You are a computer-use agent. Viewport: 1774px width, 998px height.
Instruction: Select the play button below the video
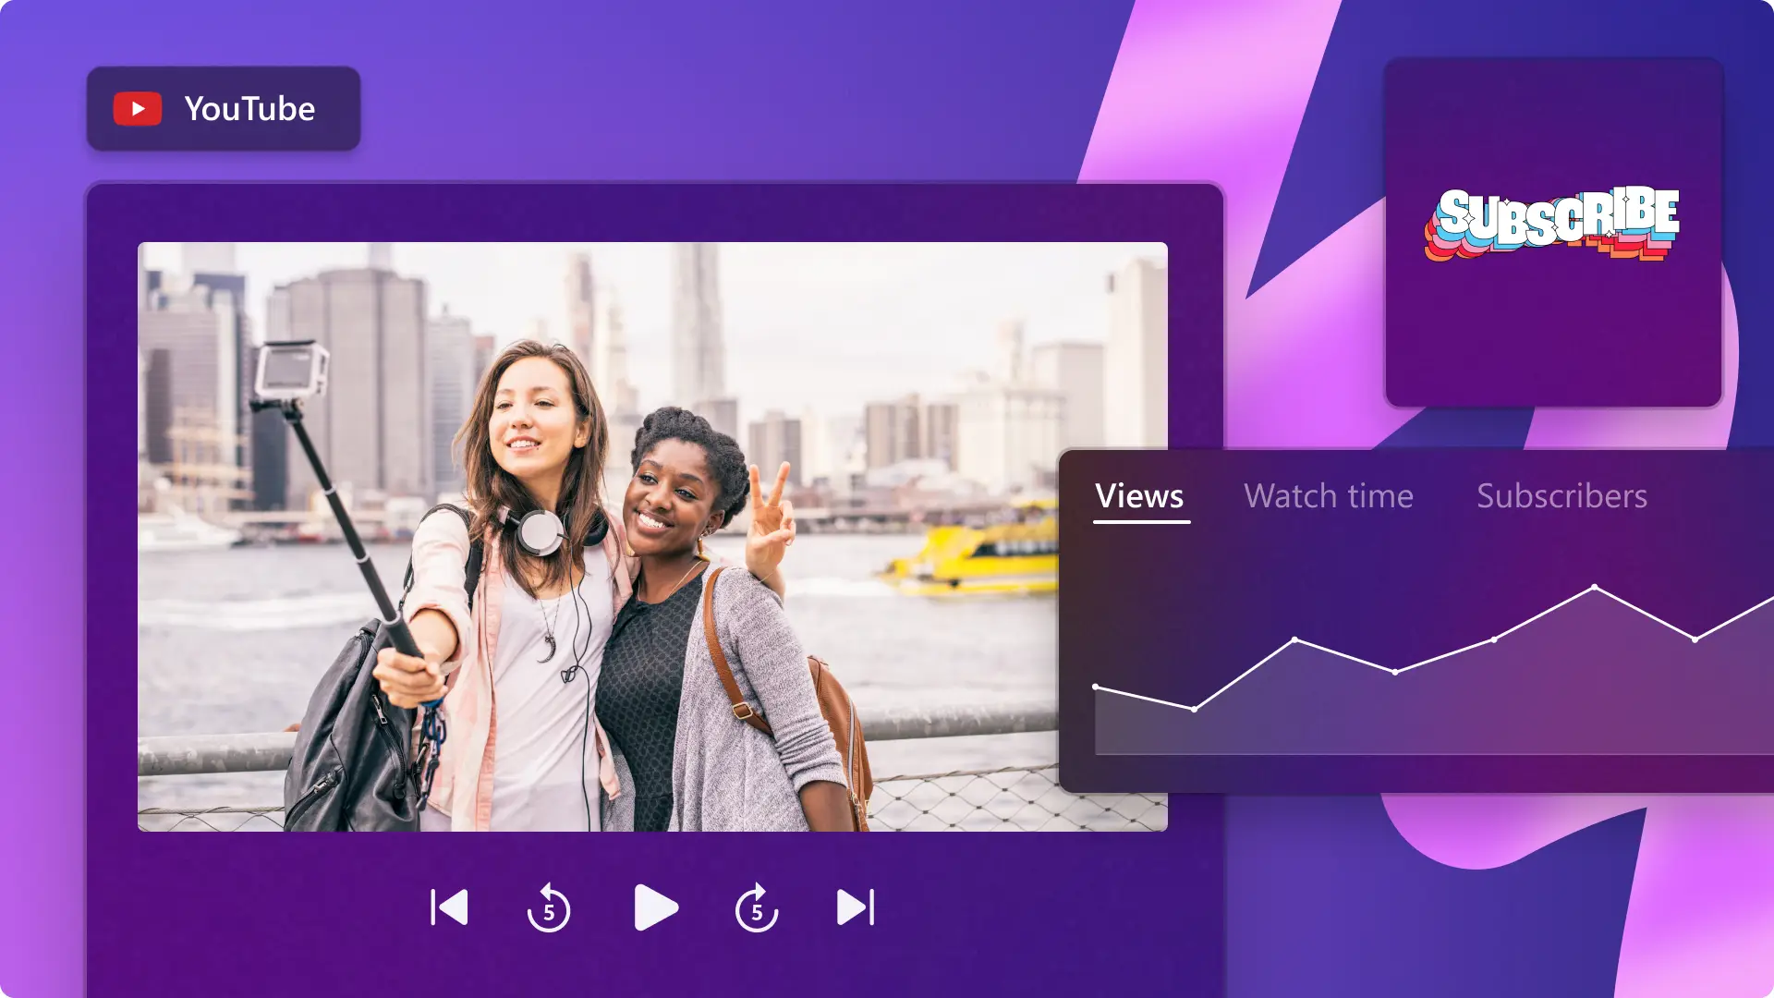coord(655,907)
